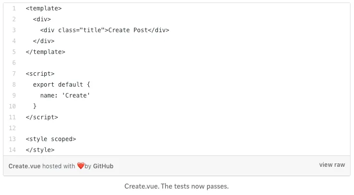The image size is (354, 195).
Task: Follow the GitHub link in footer
Action: click(x=103, y=166)
